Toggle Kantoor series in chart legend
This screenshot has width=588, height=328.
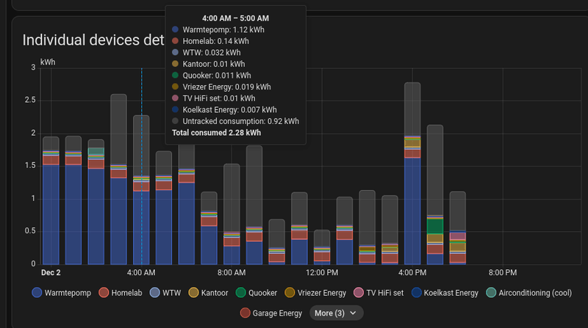[209, 293]
